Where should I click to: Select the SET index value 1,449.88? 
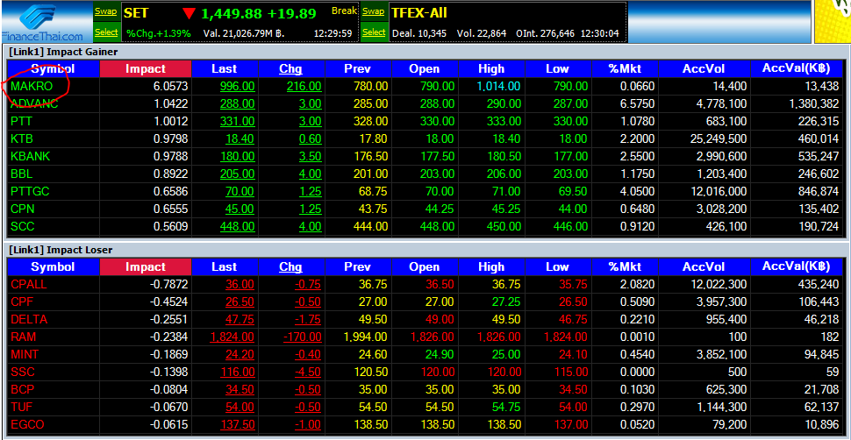(232, 13)
